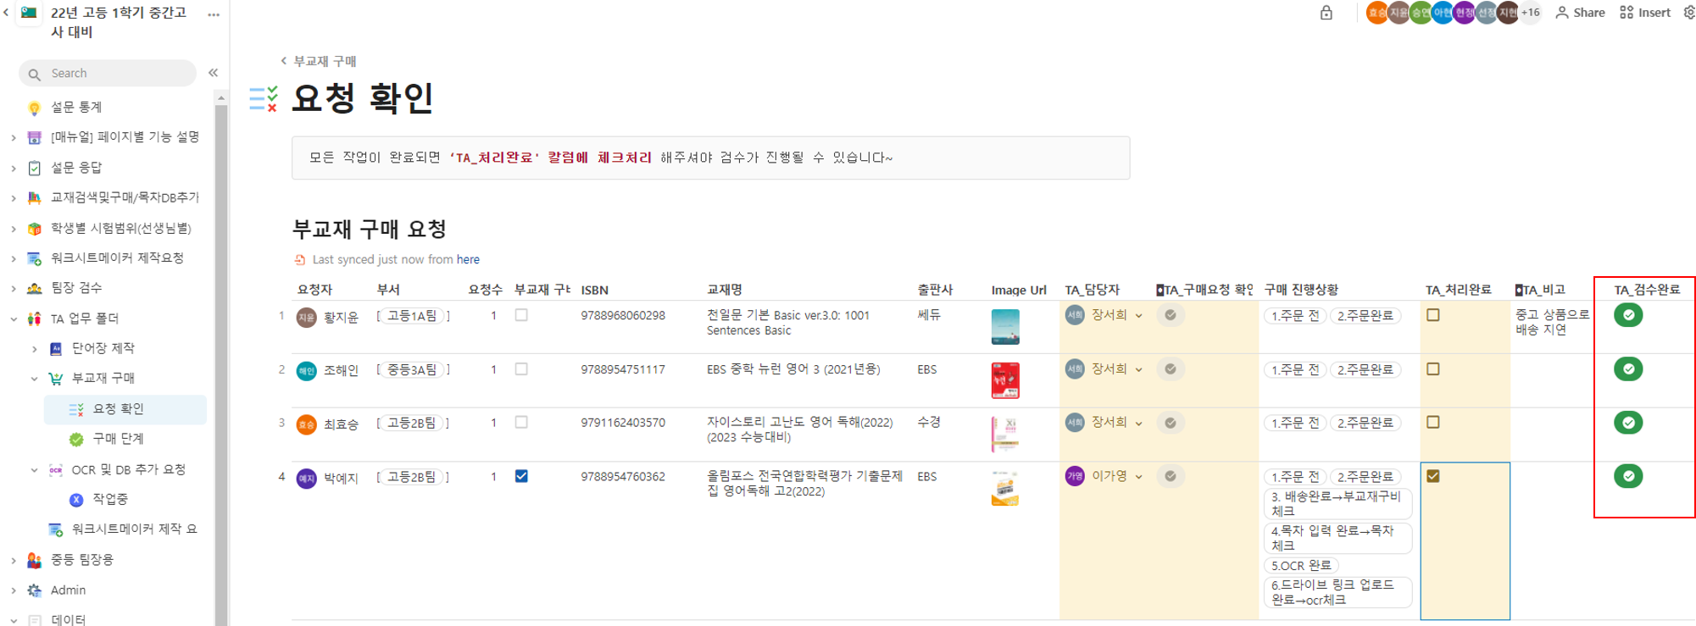Click the back arrow at top left
This screenshot has height=626, width=1696.
(6, 13)
